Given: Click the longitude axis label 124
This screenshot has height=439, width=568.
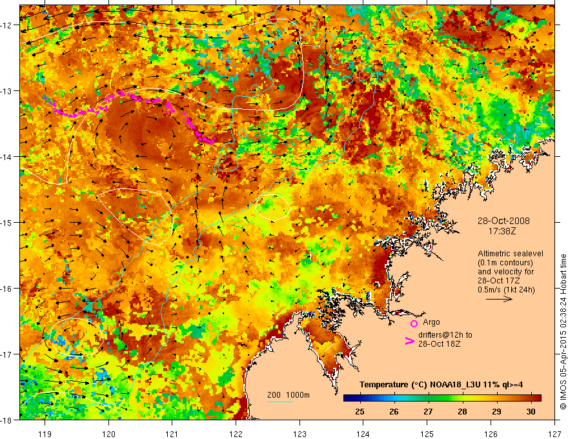Looking at the screenshot, I should tap(363, 434).
